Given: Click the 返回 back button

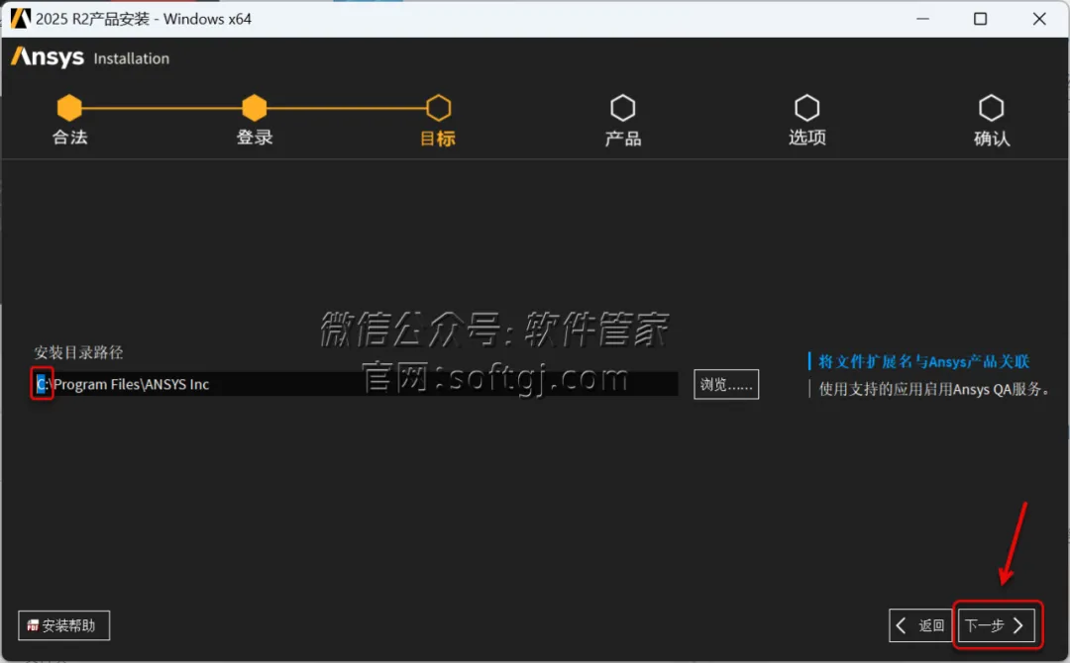Looking at the screenshot, I should point(920,625).
